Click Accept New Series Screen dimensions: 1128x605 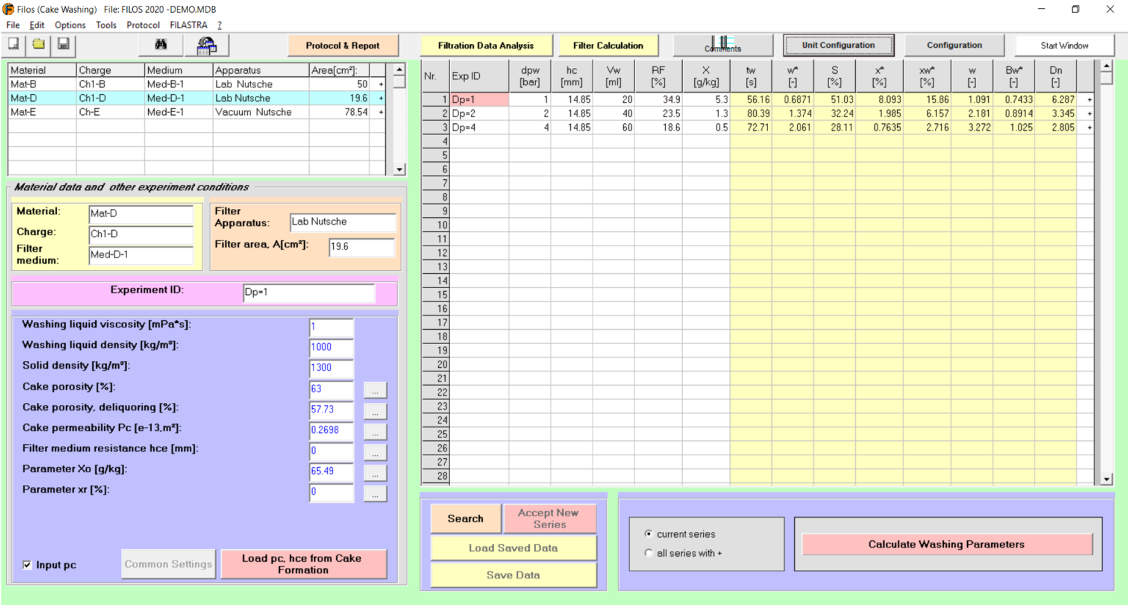549,519
